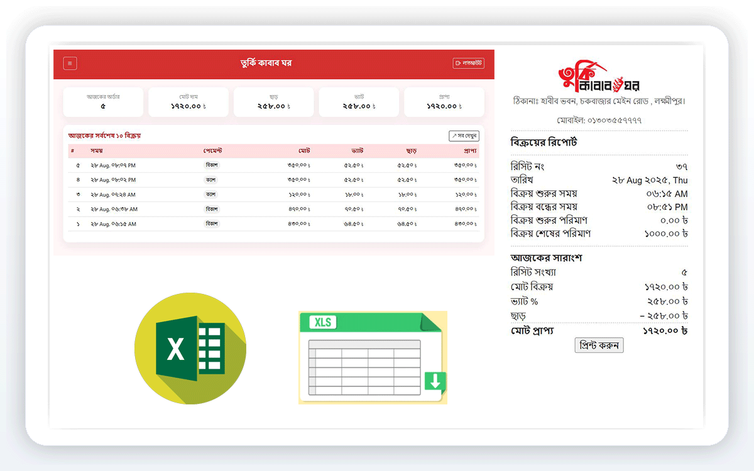Open the sale row for 06:38 AM
This screenshot has height=471, width=754.
tap(273, 209)
